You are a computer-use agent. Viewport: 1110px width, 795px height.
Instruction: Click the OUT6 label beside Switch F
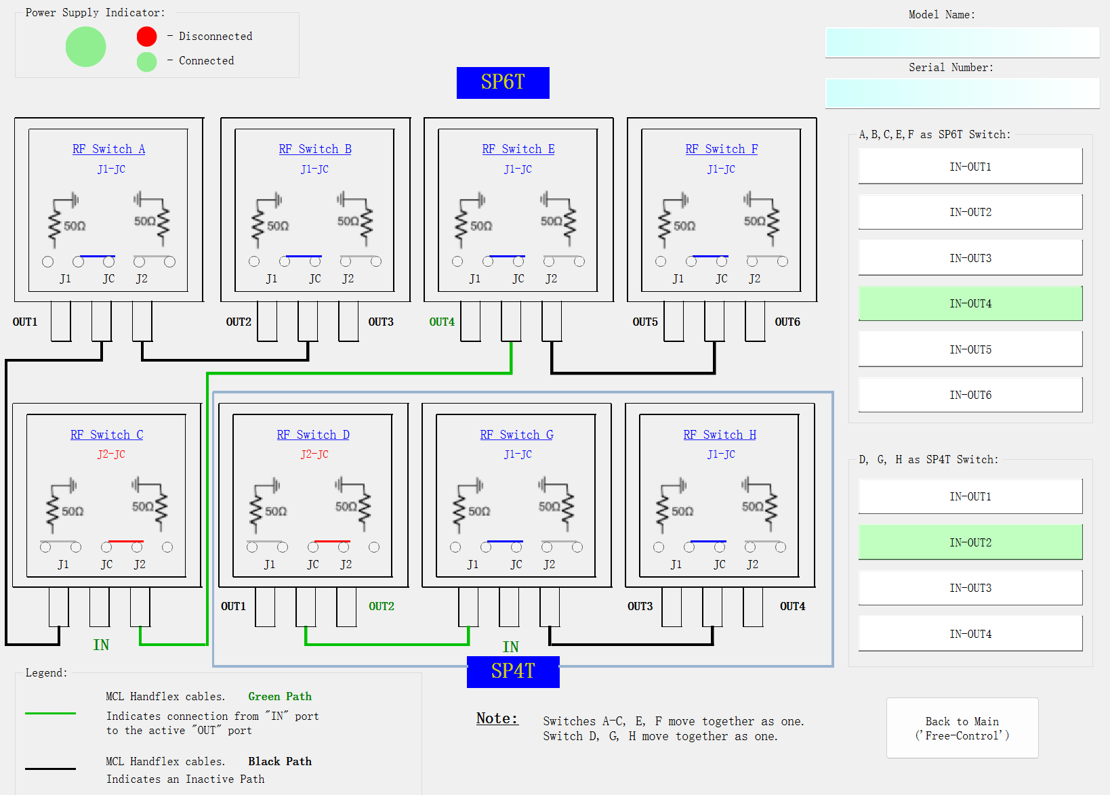[x=787, y=322]
